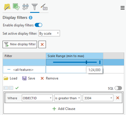Screen dimensions: 126x115
Task: Open the Vary symbology by attribute tab
Action: [16, 7]
